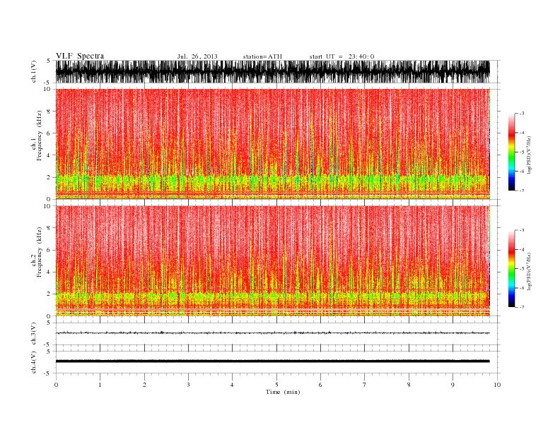Image resolution: width=560 pixels, height=432 pixels.
Task: Click the ch.1 PSD color scale bar
Action: [x=511, y=152]
